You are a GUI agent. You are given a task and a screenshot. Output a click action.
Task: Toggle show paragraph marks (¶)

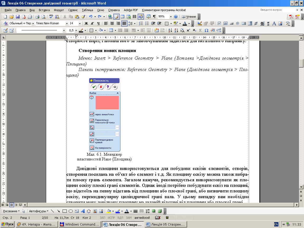click(x=154, y=17)
